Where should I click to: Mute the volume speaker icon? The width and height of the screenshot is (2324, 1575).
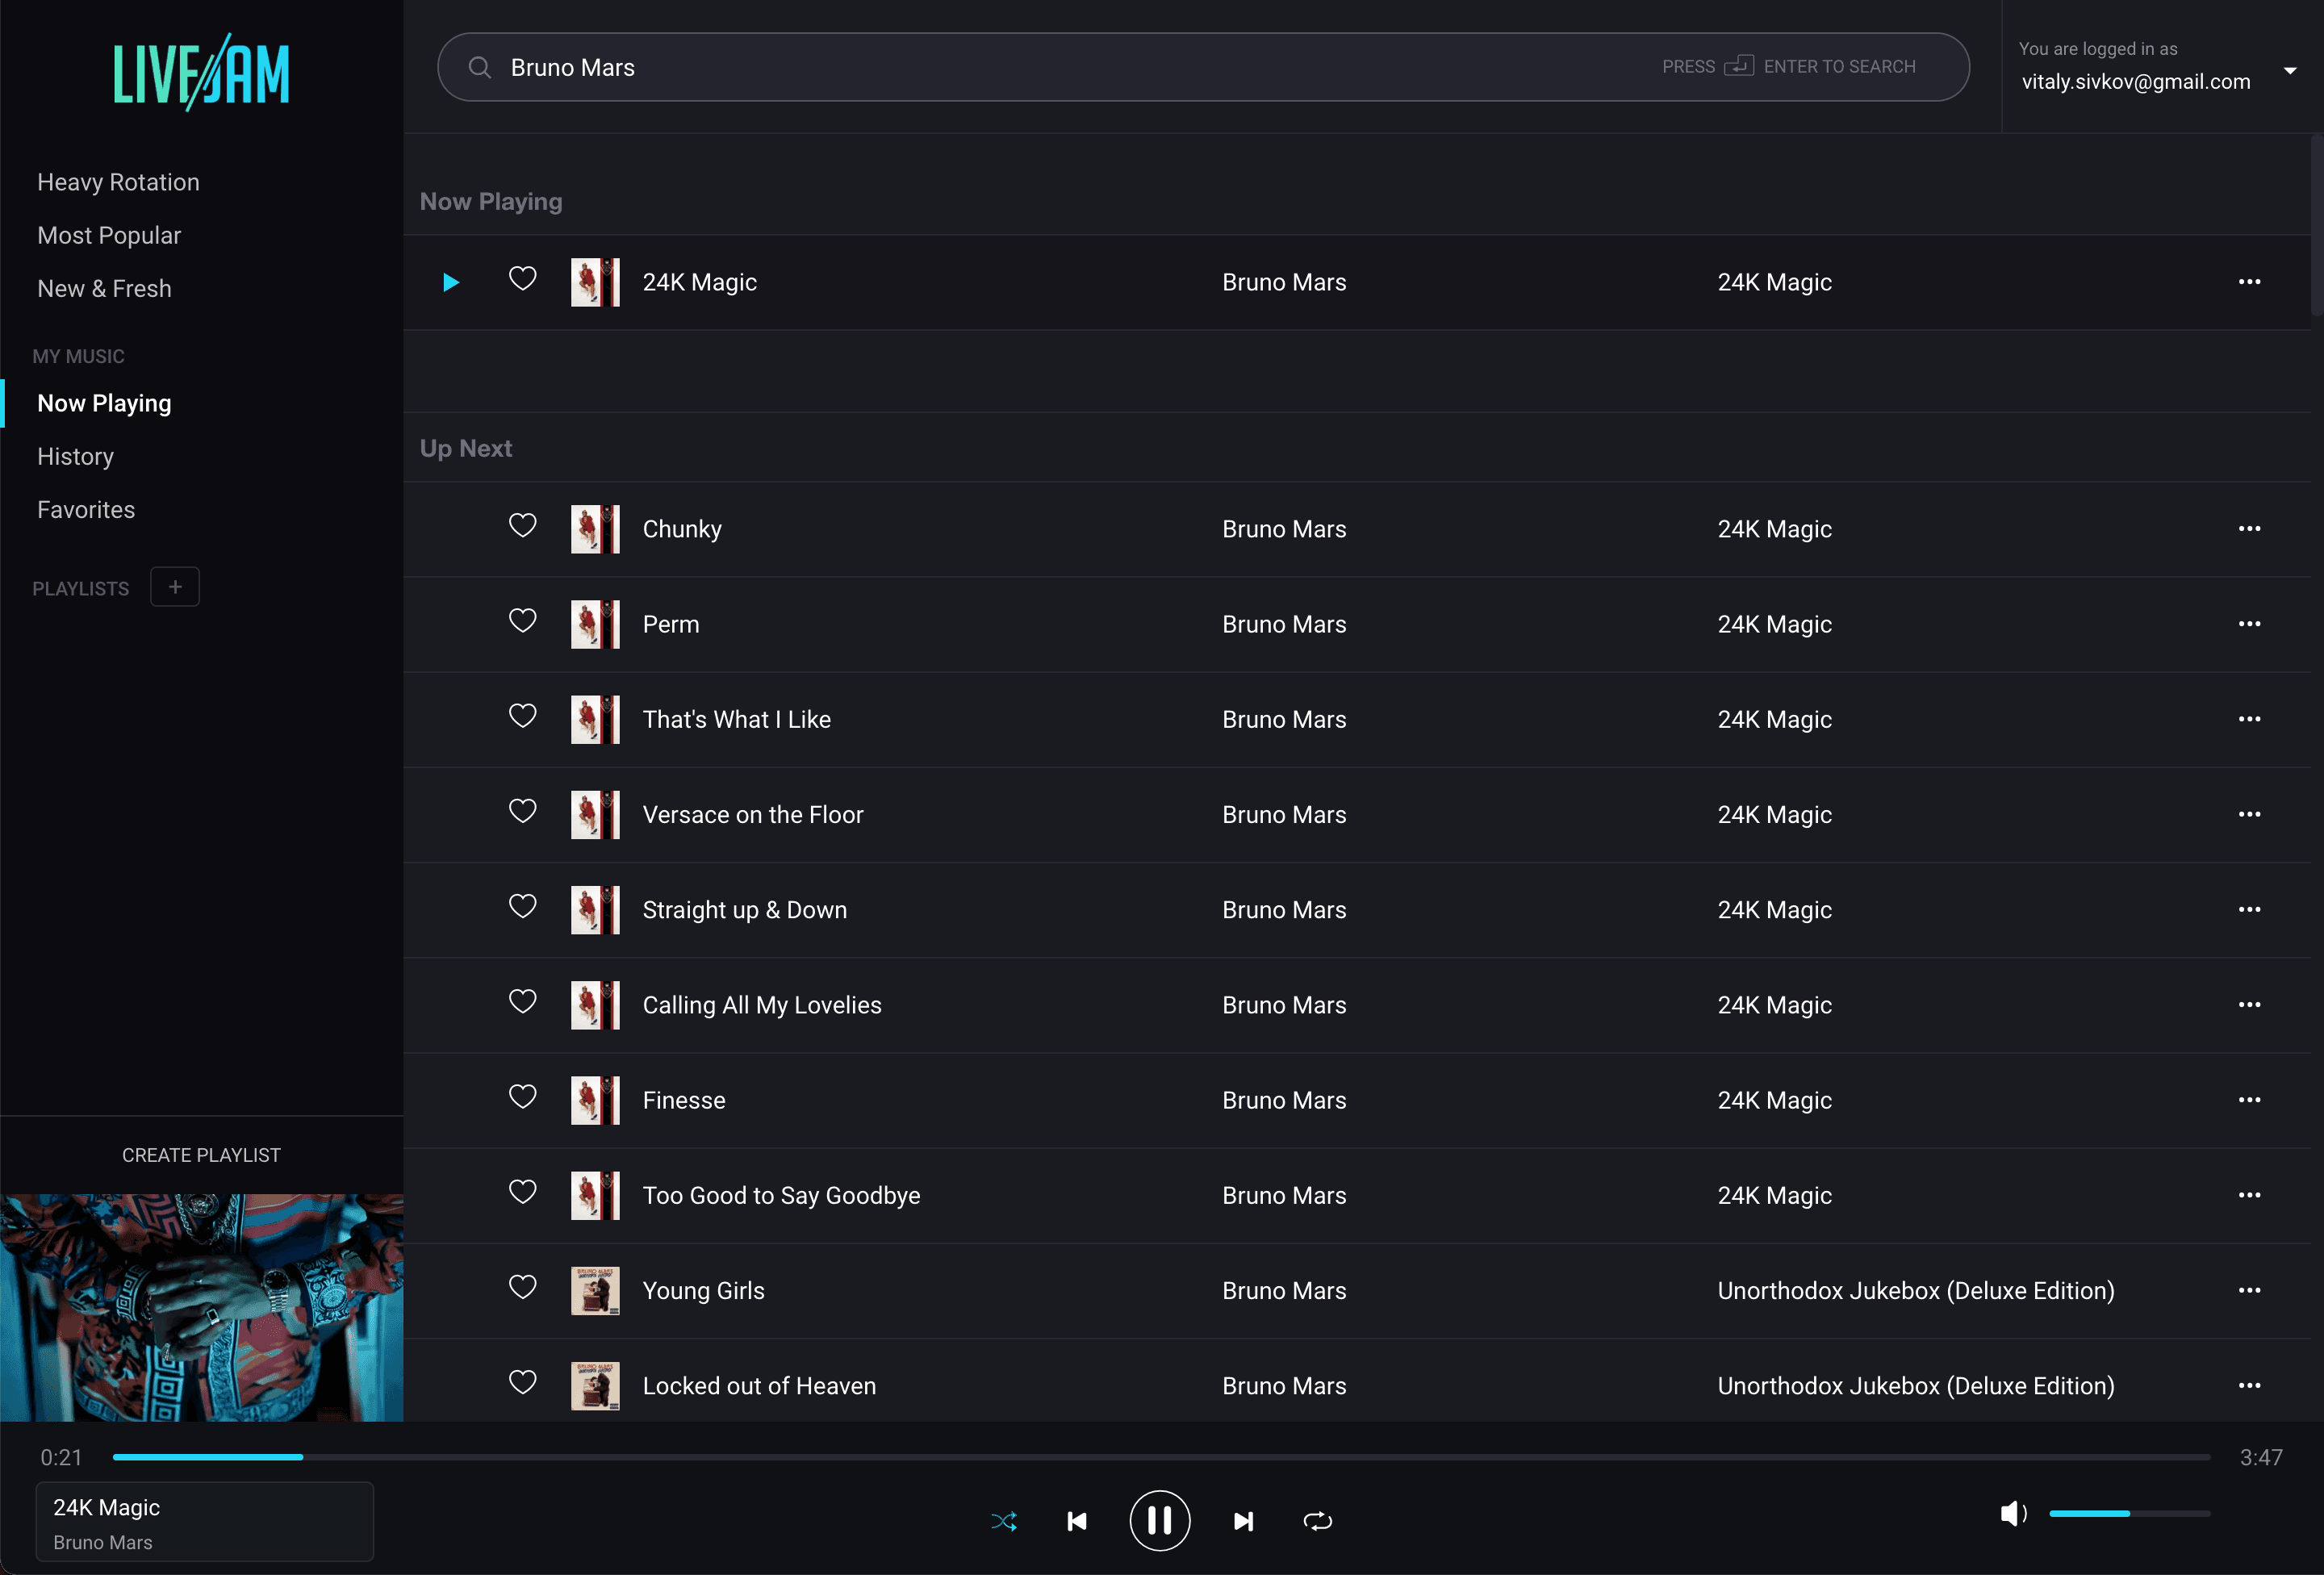click(x=2013, y=1514)
